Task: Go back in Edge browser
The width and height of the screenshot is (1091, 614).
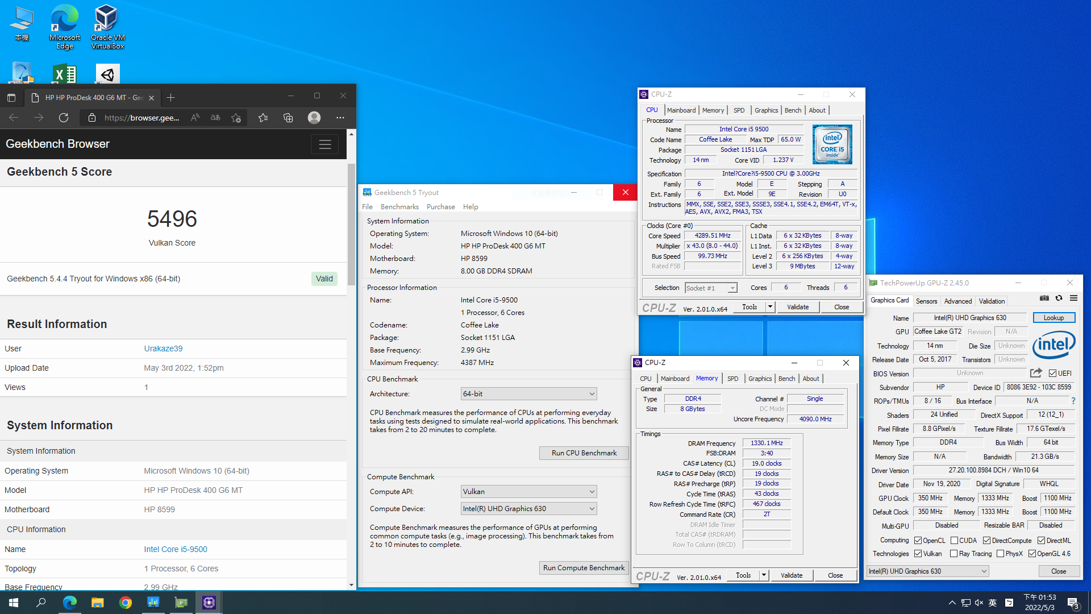Action: pos(14,118)
